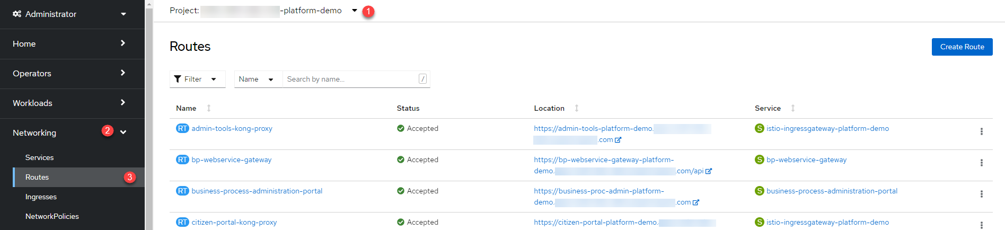
Task: Click sort arrows icon next to Service column
Action: pyautogui.click(x=793, y=108)
